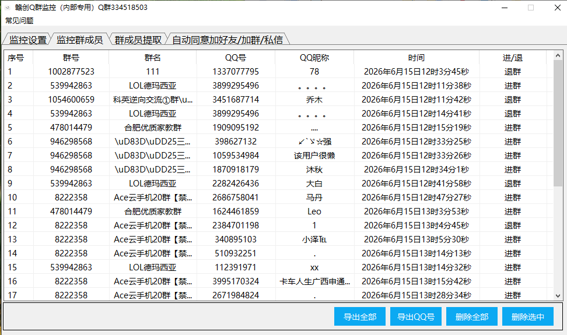Select QQ number 340895103

click(x=236, y=239)
